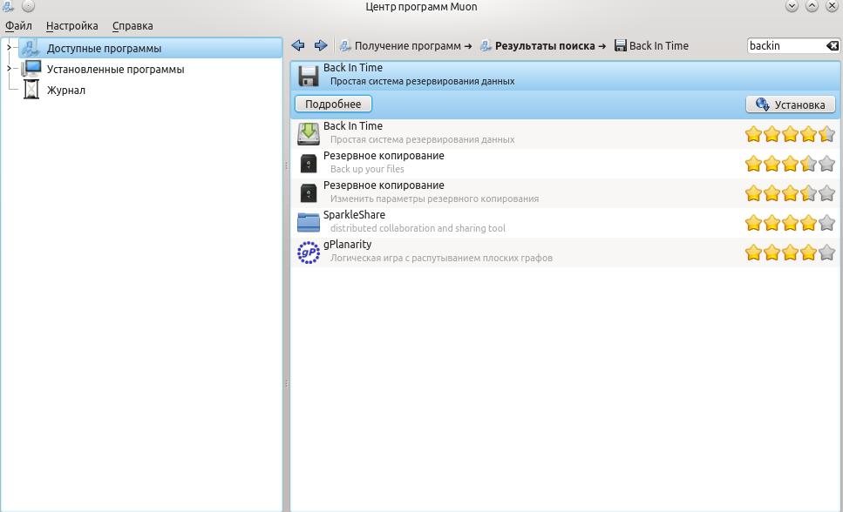This screenshot has width=843, height=512.
Task: Select Доступные программы in the sidebar
Action: click(104, 48)
